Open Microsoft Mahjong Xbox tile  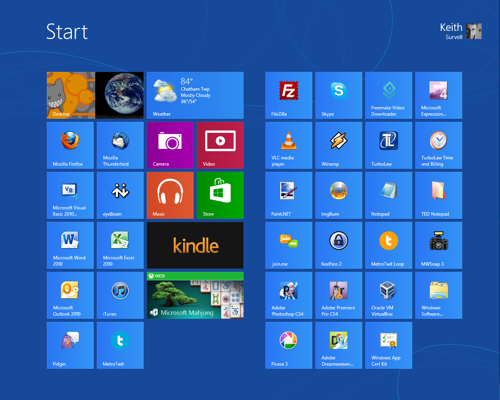point(195,295)
